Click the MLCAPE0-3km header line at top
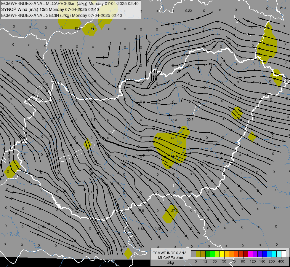The width and height of the screenshot is (290, 267). pyautogui.click(x=70, y=4)
